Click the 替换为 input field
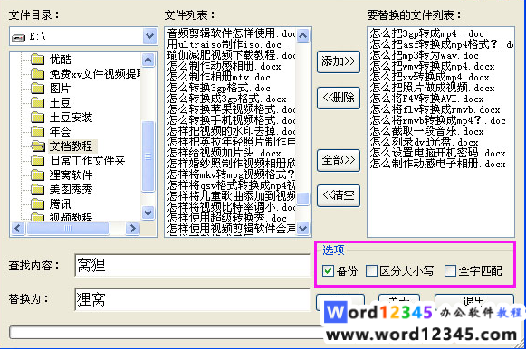Screen dimensions: 526x349 (x=192, y=299)
